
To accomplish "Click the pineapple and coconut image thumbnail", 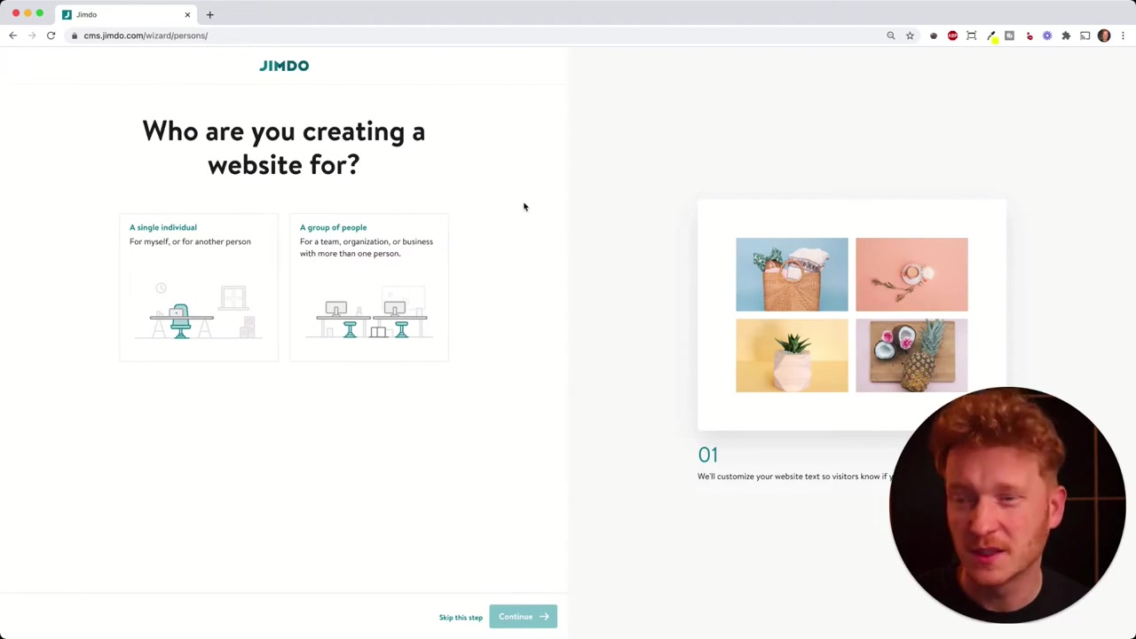I will pos(911,355).
